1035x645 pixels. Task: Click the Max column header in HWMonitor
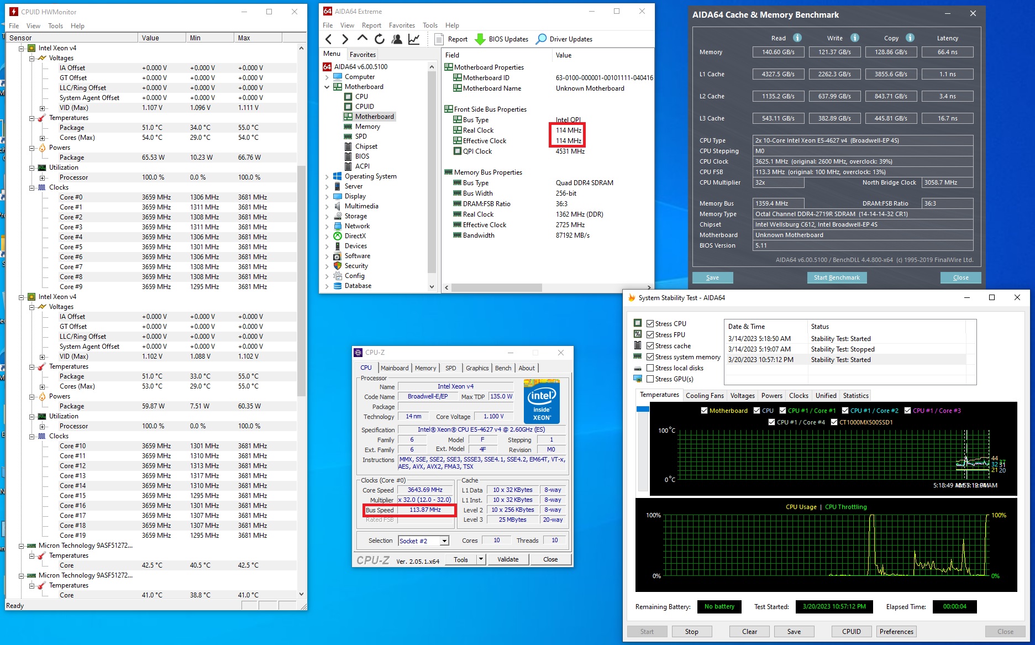click(258, 38)
